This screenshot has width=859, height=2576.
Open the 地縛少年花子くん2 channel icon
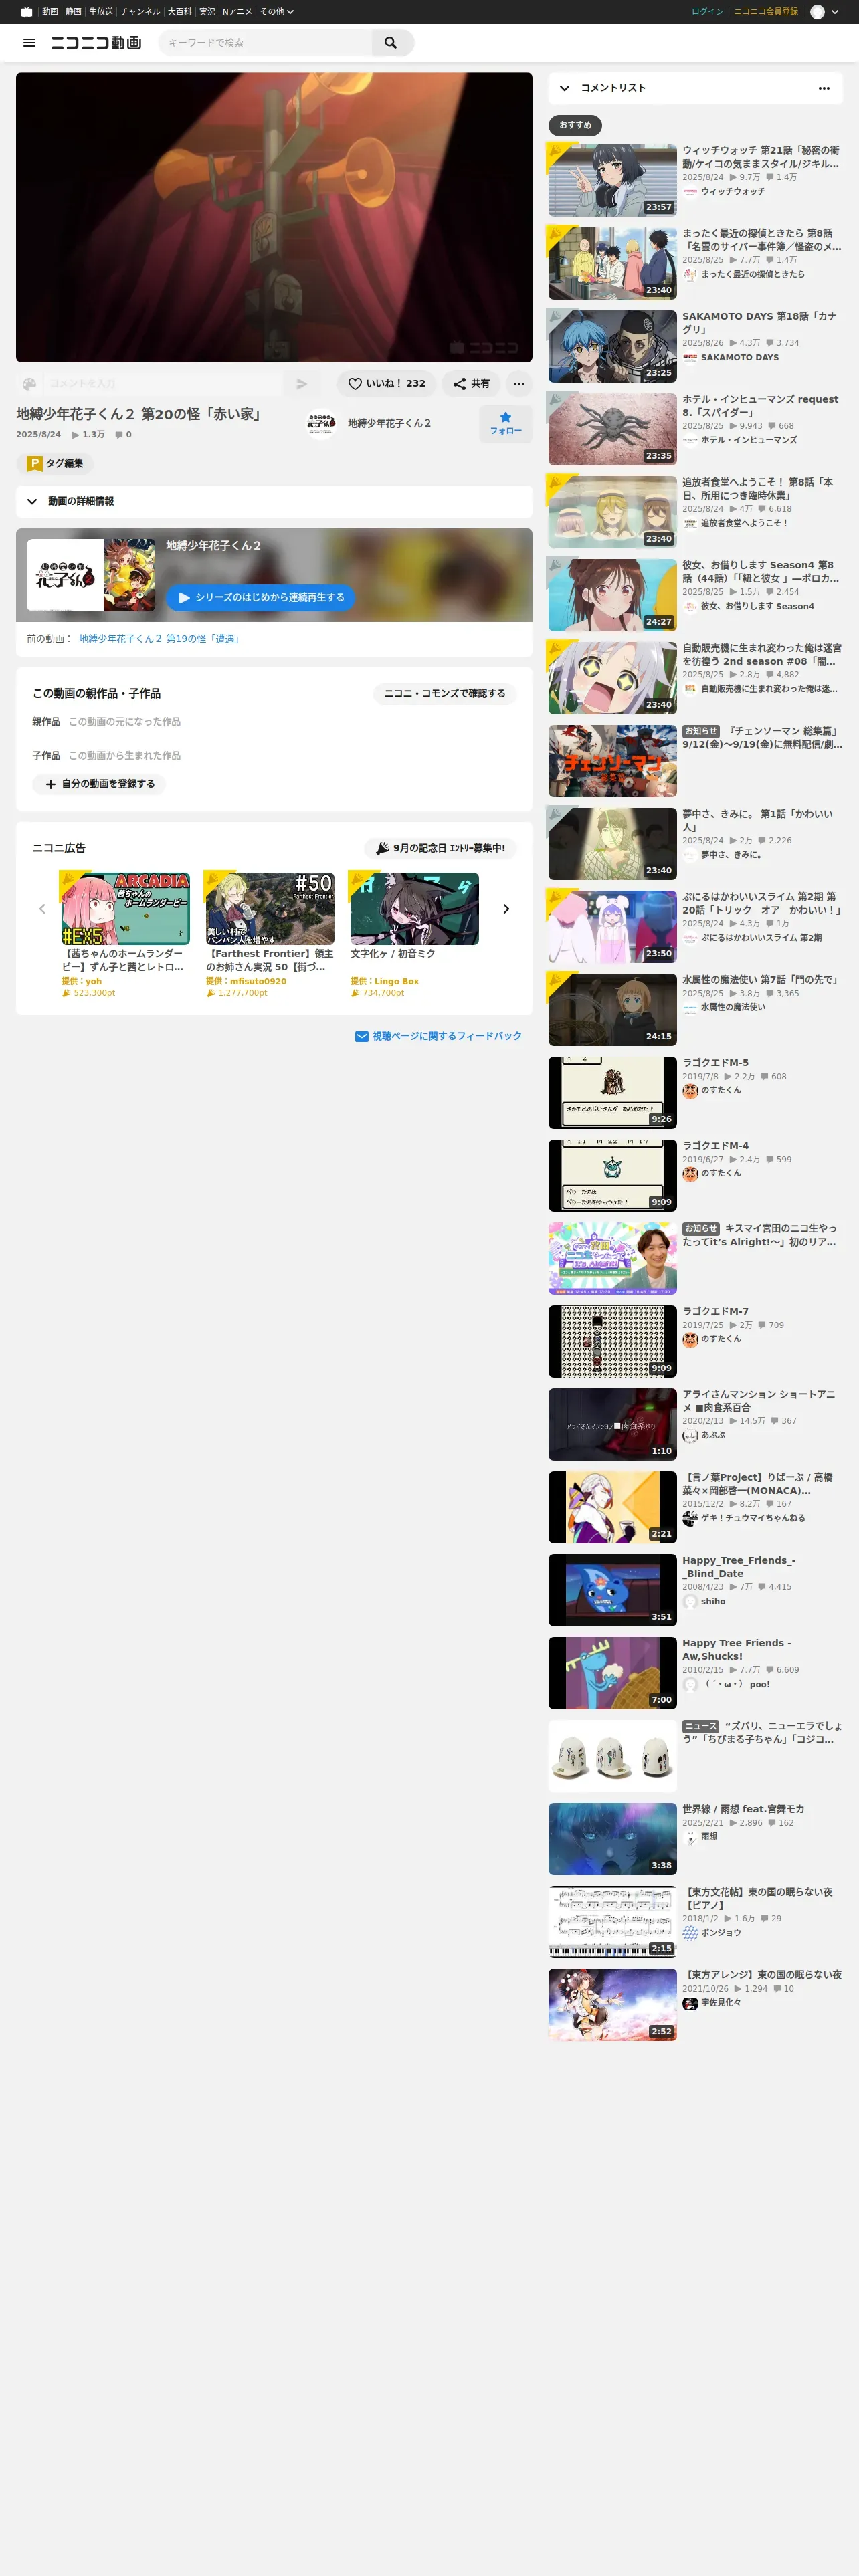click(x=321, y=424)
